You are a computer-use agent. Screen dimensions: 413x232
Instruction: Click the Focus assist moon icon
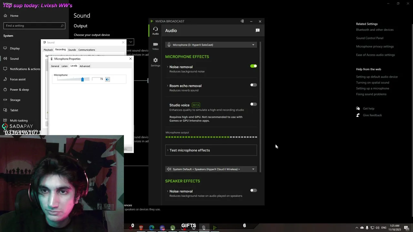coord(5,79)
